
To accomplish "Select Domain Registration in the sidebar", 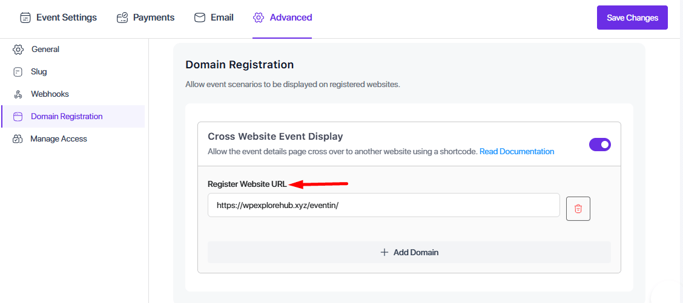I will tap(67, 117).
